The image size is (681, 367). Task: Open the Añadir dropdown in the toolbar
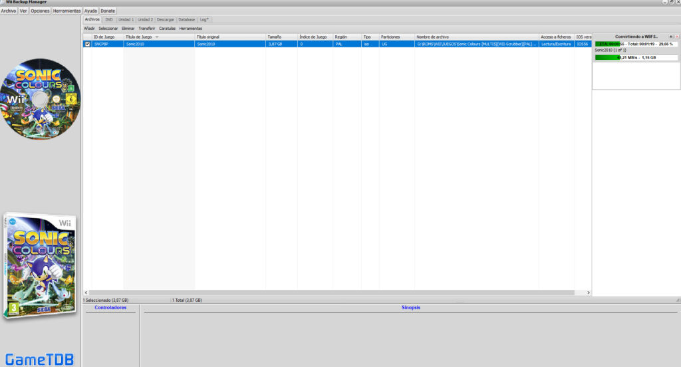click(89, 28)
